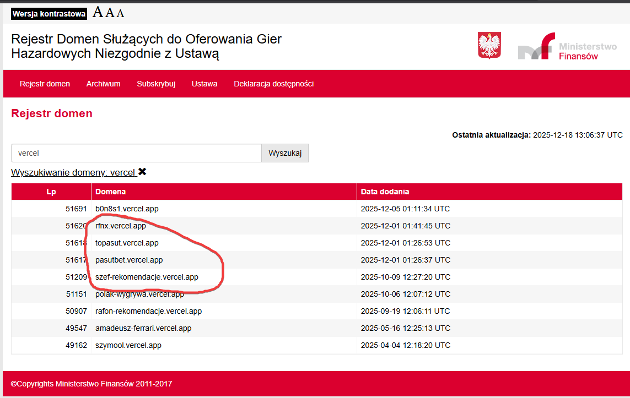This screenshot has height=398, width=630.
Task: Open Deklaracja dostępności page
Action: [273, 84]
